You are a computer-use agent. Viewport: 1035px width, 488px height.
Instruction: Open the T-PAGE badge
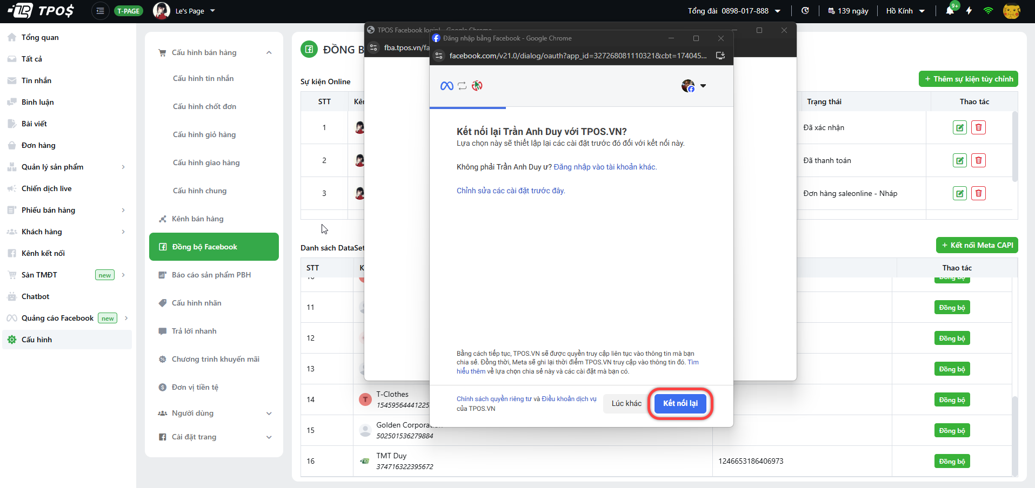[x=129, y=11]
